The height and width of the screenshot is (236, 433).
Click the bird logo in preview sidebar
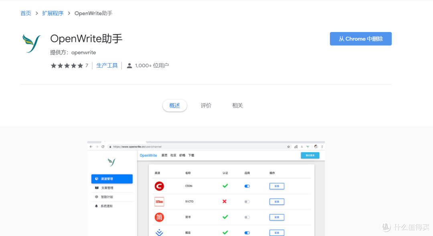click(111, 162)
